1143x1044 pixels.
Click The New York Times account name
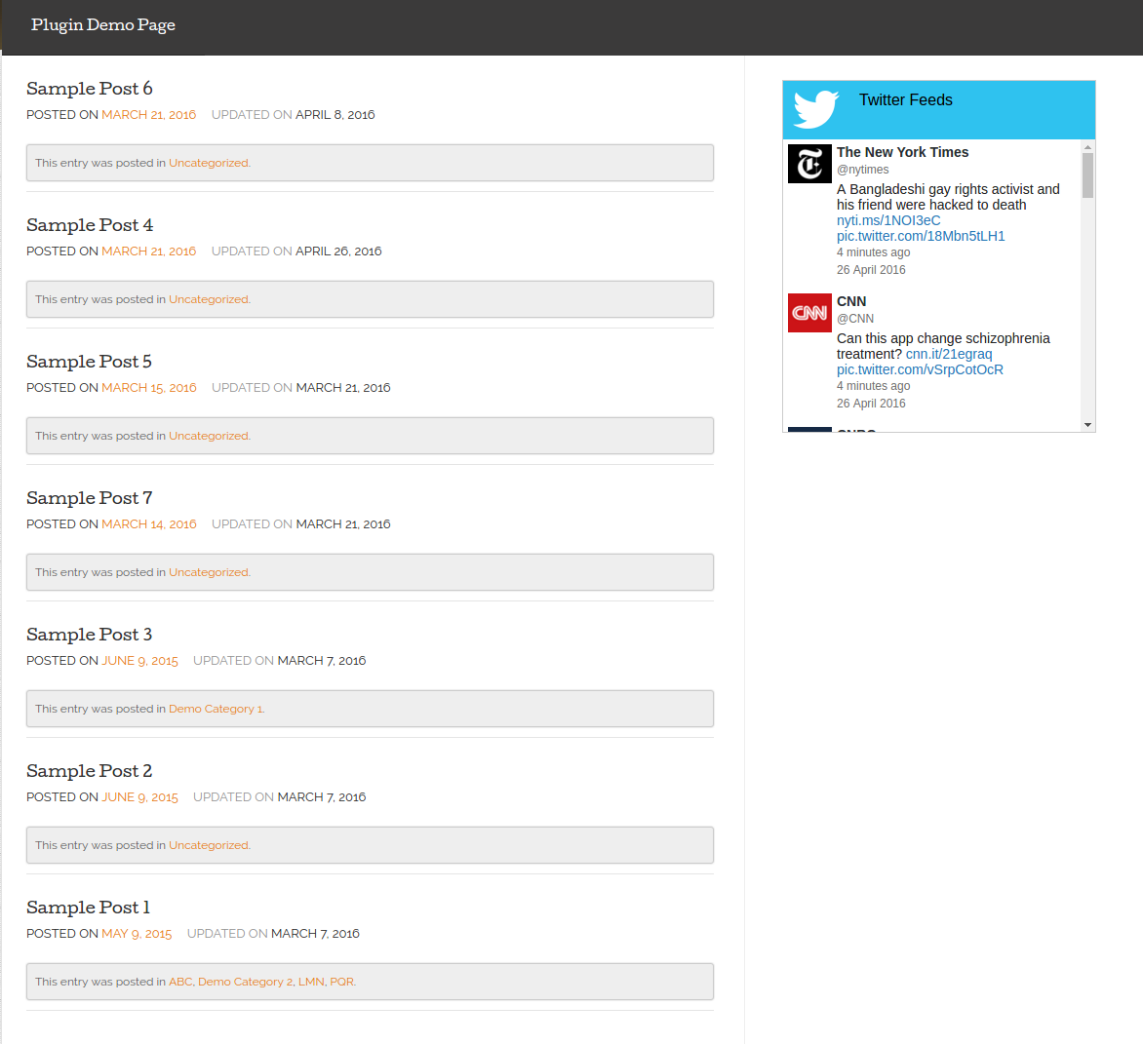(902, 152)
